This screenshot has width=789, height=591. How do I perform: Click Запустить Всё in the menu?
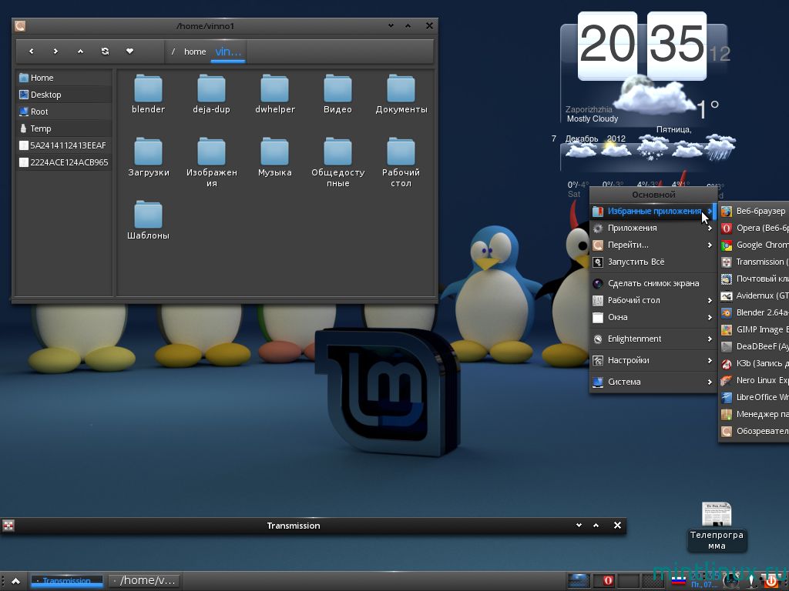653,262
